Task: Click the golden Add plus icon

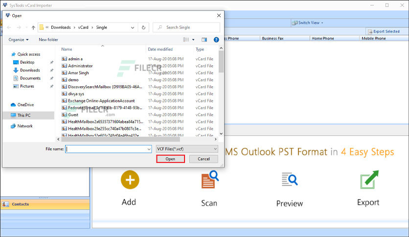Action: click(x=130, y=180)
